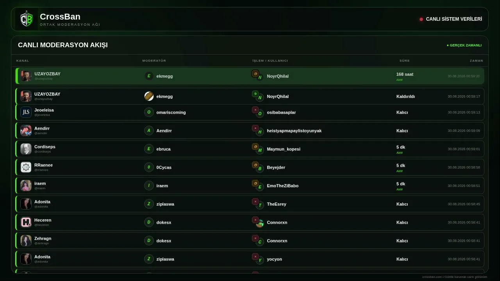Click ekmegg's striped moderator avatar
The height and width of the screenshot is (281, 500).
point(149,96)
